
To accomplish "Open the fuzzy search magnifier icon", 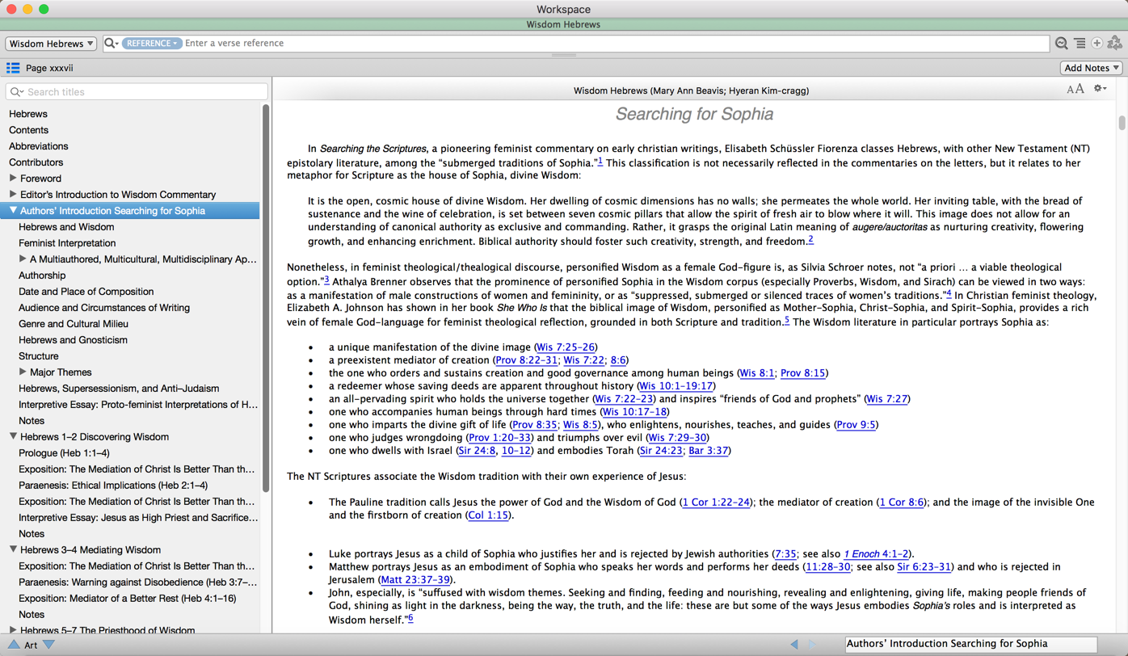I will pyautogui.click(x=1062, y=44).
